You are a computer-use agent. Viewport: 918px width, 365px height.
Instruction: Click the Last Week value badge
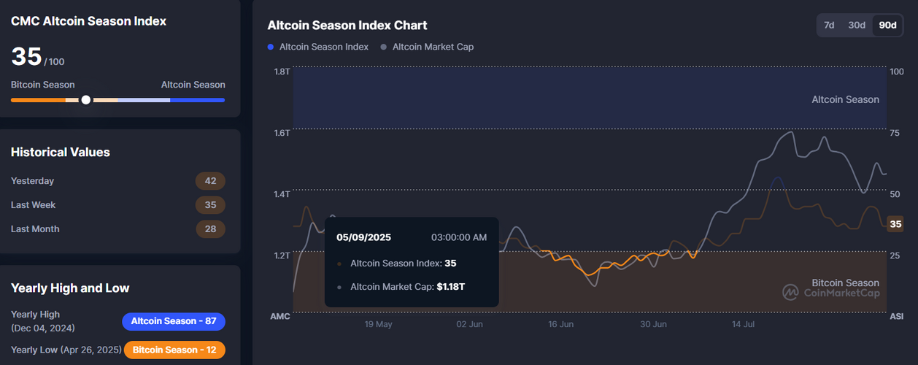click(x=210, y=205)
